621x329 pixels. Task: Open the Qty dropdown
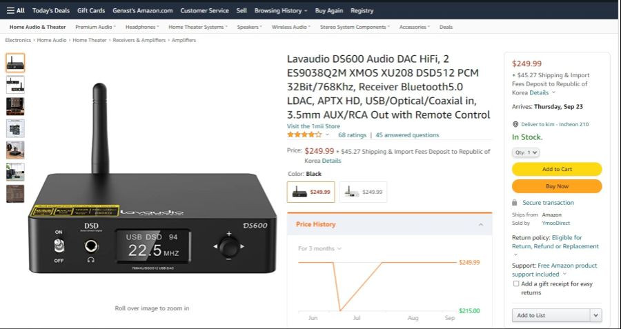[526, 152]
